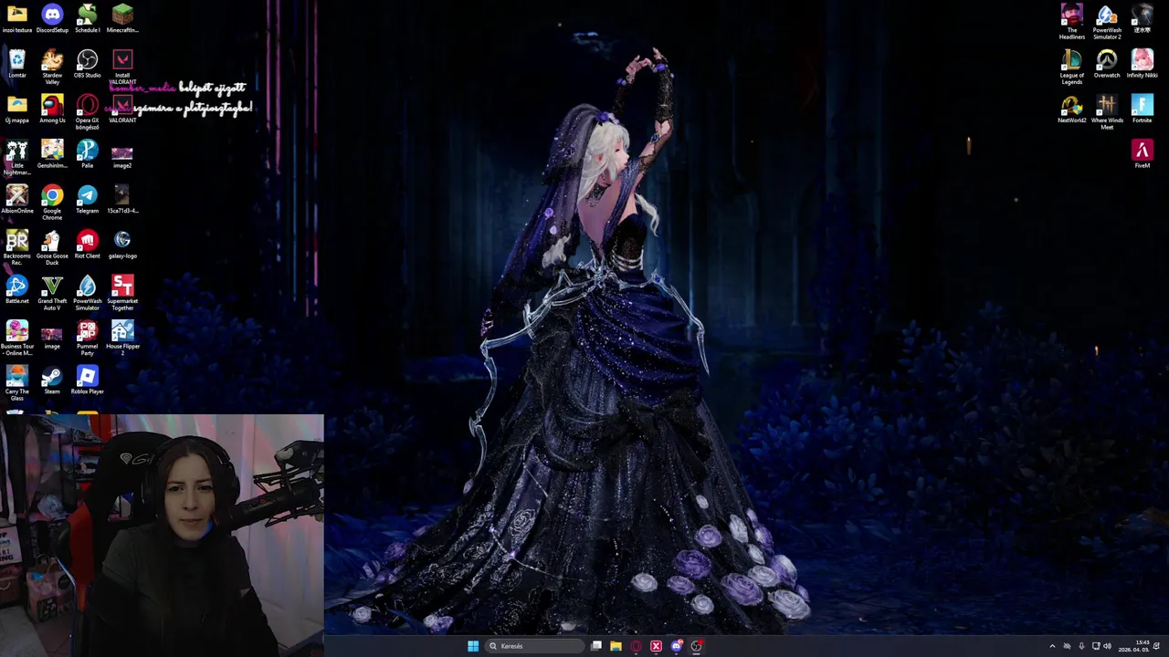Open NextWorld2 shortcut
This screenshot has height=657, width=1169.
(x=1071, y=109)
